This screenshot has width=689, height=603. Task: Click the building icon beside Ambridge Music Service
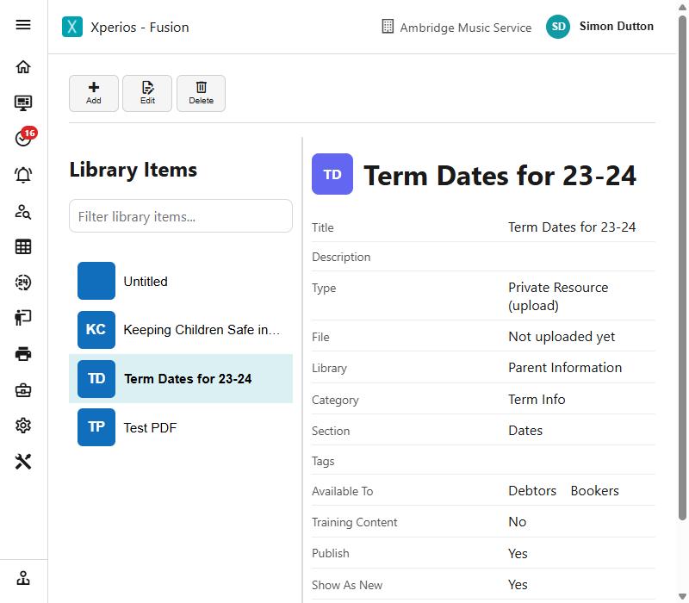pyautogui.click(x=388, y=27)
